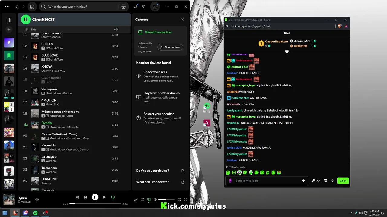This screenshot has height=217, width=387.
Task: Open the Spotify profile avatar menu
Action: click(155, 7)
